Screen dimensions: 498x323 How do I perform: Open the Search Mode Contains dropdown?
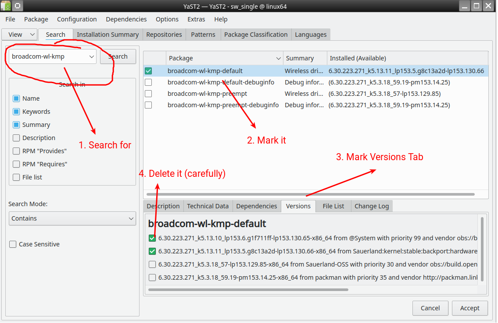[x=72, y=218]
